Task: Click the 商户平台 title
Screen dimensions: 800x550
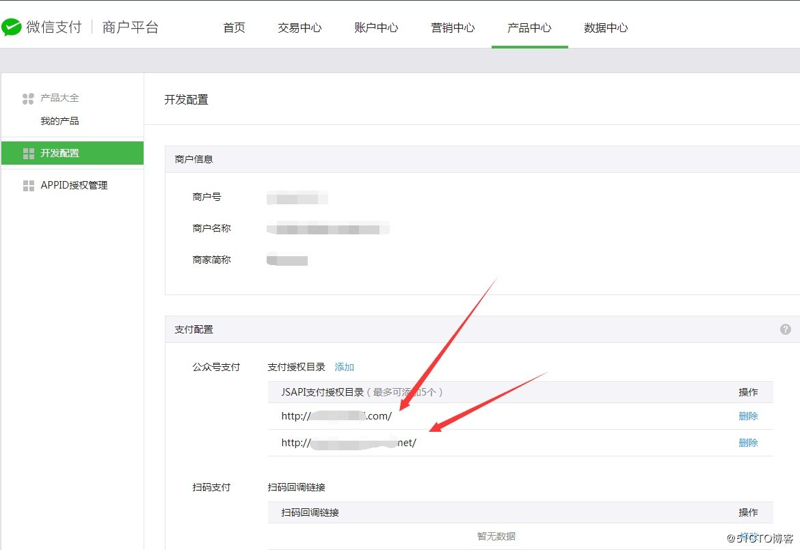Action: [131, 26]
